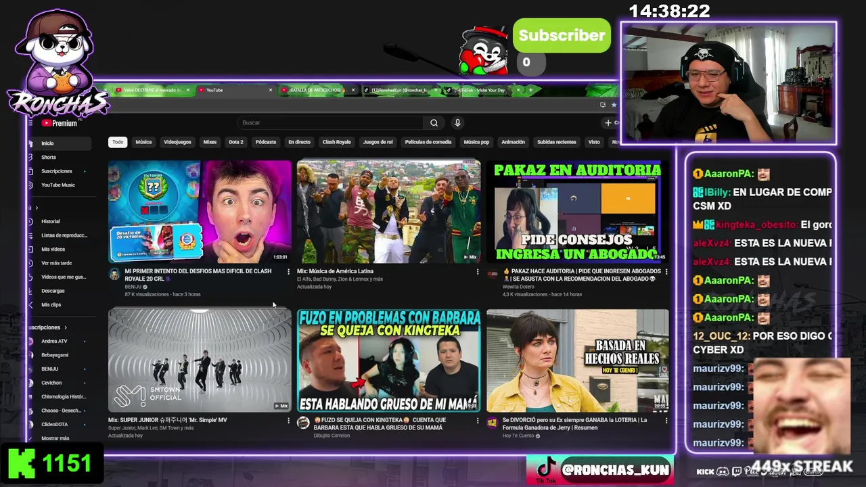This screenshot has height=487, width=866.
Task: Play the 'PAKAZ EN AUDITORIA' thumbnail
Action: pos(578,212)
